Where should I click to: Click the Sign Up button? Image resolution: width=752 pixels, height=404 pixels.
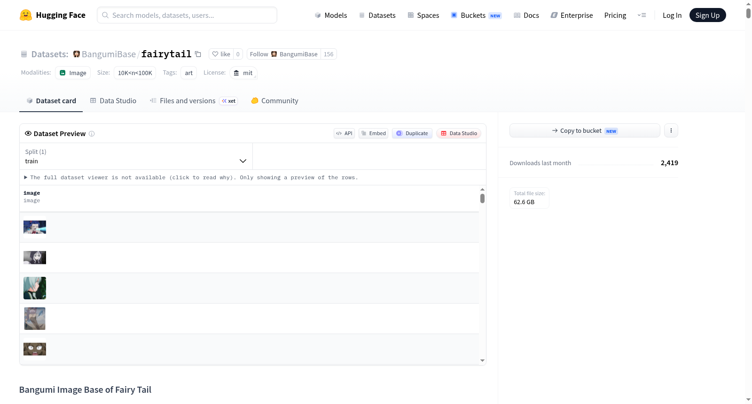point(707,15)
